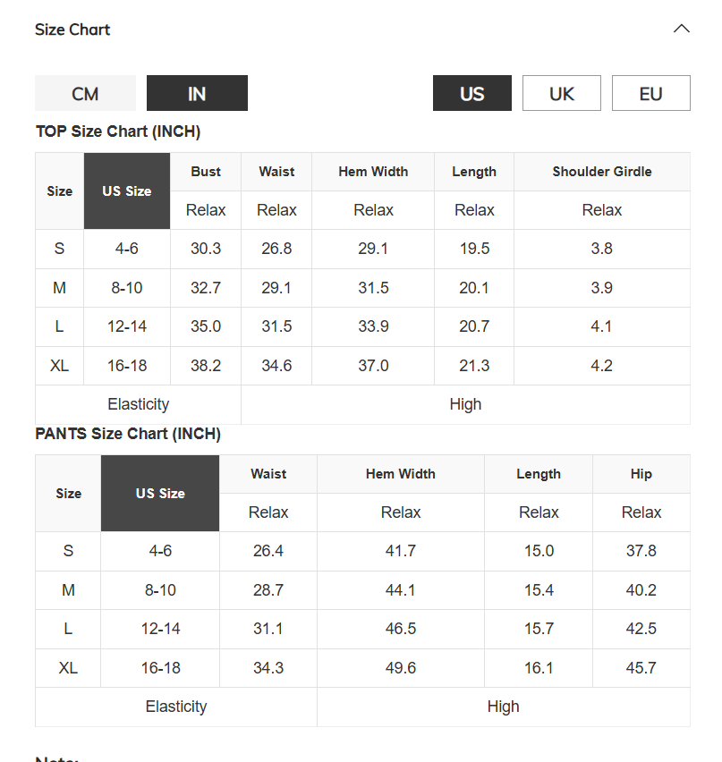Click the top chart US Size header
This screenshot has width=722, height=762.
pyautogui.click(x=127, y=191)
